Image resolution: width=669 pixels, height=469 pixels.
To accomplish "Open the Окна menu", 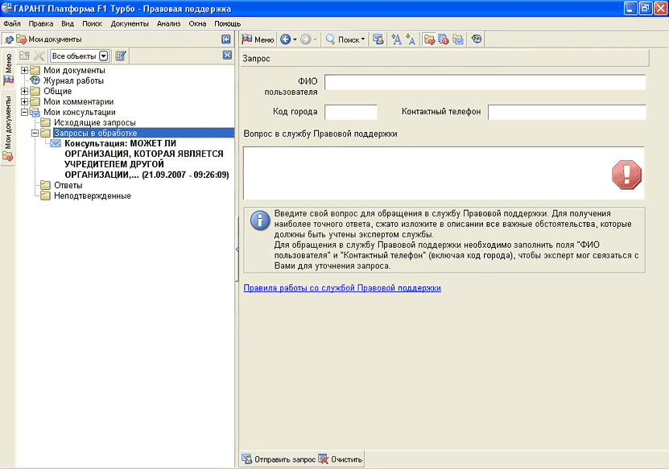I will click(197, 24).
